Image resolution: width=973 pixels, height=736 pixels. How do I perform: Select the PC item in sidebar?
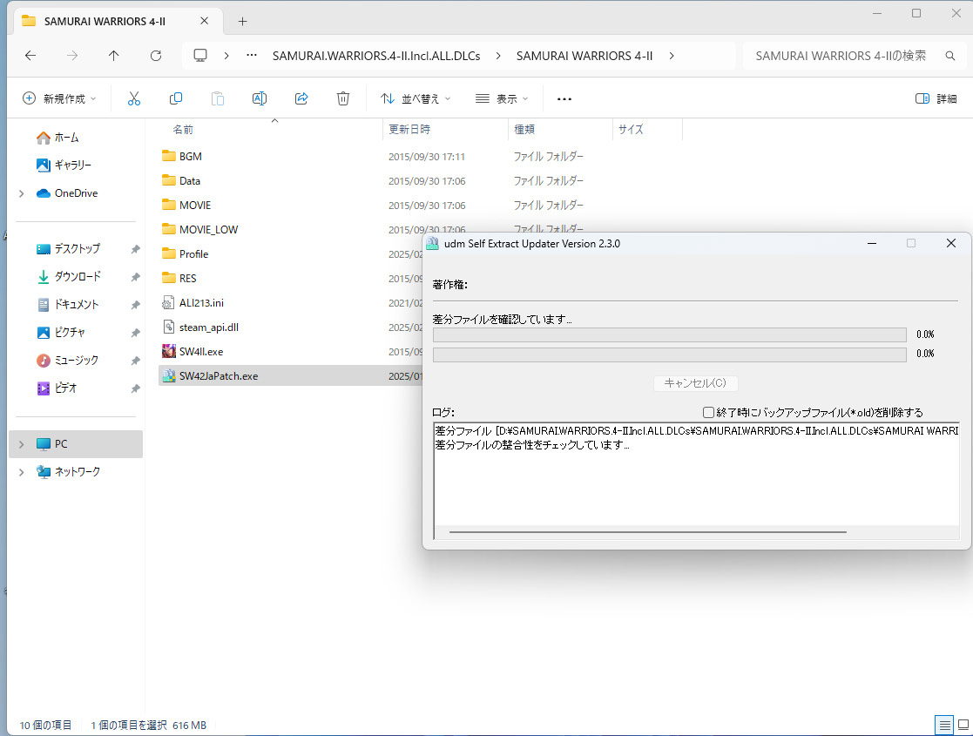76,444
